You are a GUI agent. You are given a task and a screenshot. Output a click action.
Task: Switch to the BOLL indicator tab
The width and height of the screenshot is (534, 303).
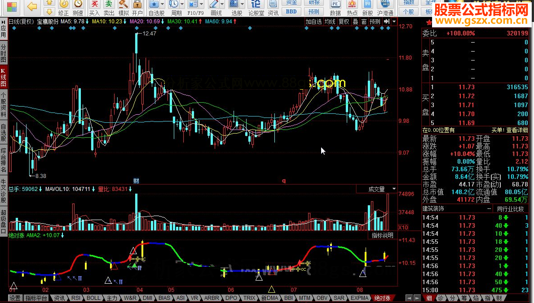94,298
